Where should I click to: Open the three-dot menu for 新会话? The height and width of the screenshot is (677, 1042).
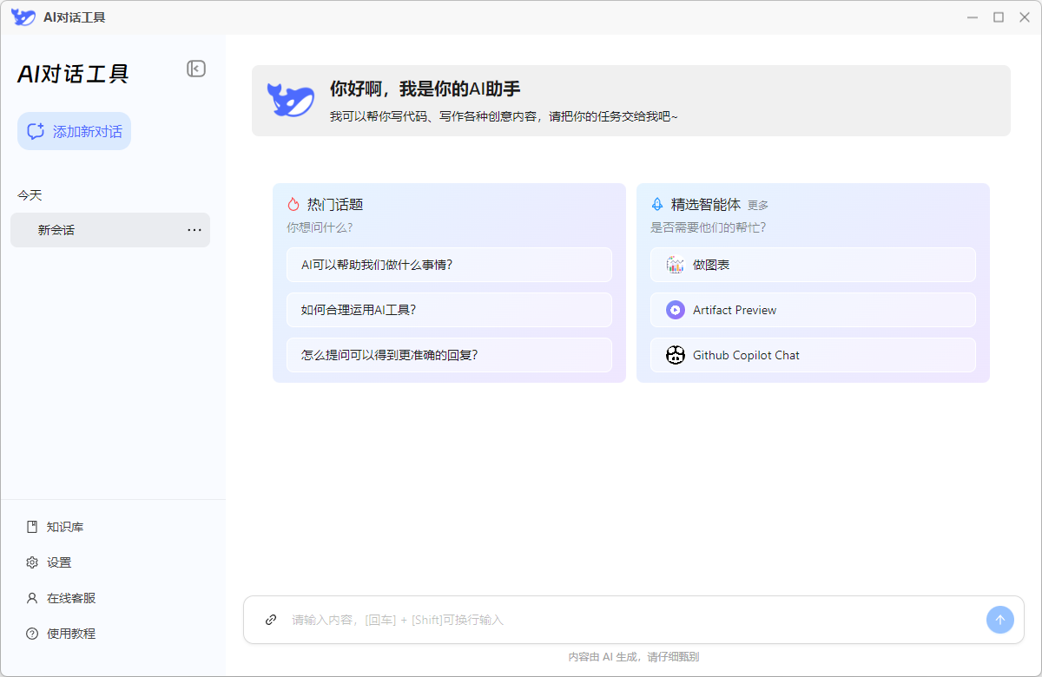click(x=195, y=230)
